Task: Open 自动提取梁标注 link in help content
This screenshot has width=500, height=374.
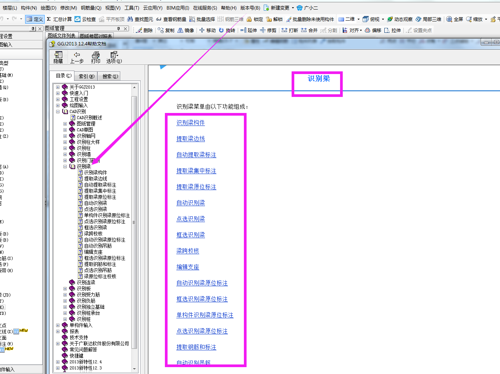Action: 196,155
